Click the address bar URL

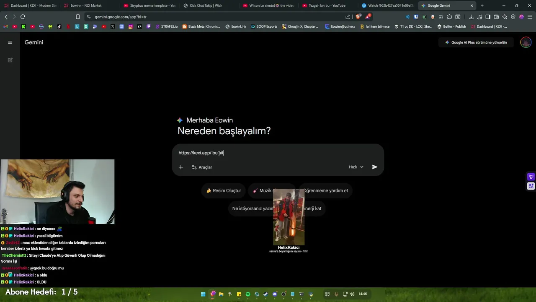pyautogui.click(x=121, y=17)
